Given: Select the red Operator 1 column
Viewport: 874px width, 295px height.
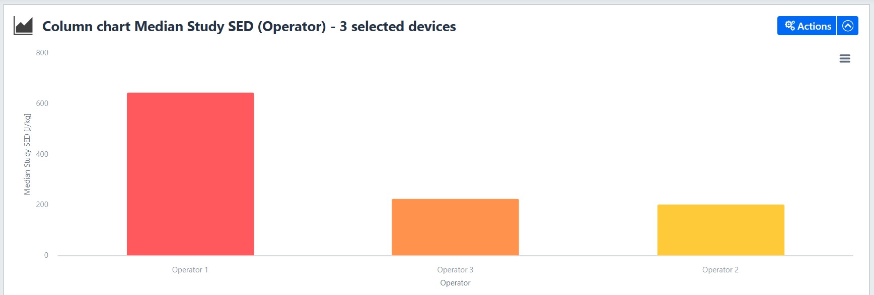Looking at the screenshot, I should pyautogui.click(x=190, y=174).
